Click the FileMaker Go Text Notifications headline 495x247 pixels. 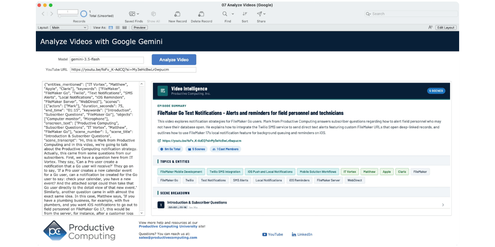[250, 113]
